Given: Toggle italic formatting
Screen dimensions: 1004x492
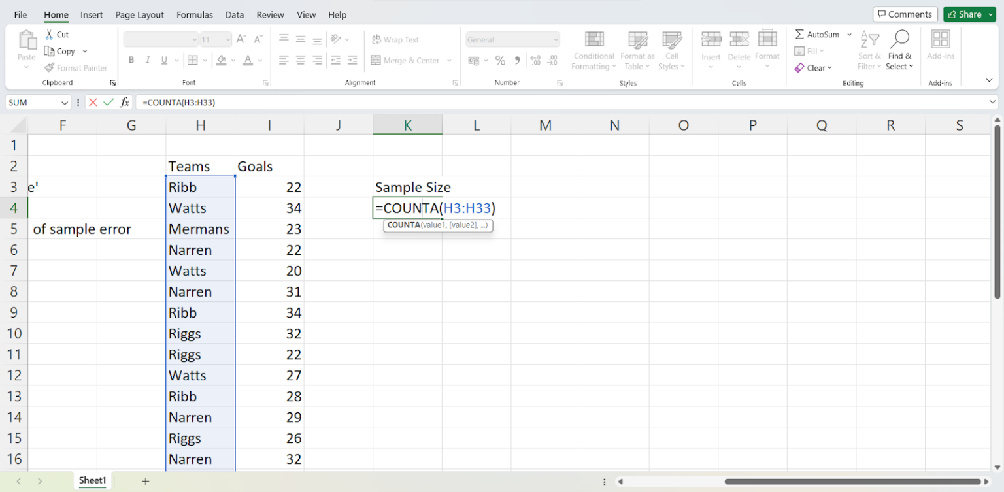Looking at the screenshot, I should click(147, 59).
